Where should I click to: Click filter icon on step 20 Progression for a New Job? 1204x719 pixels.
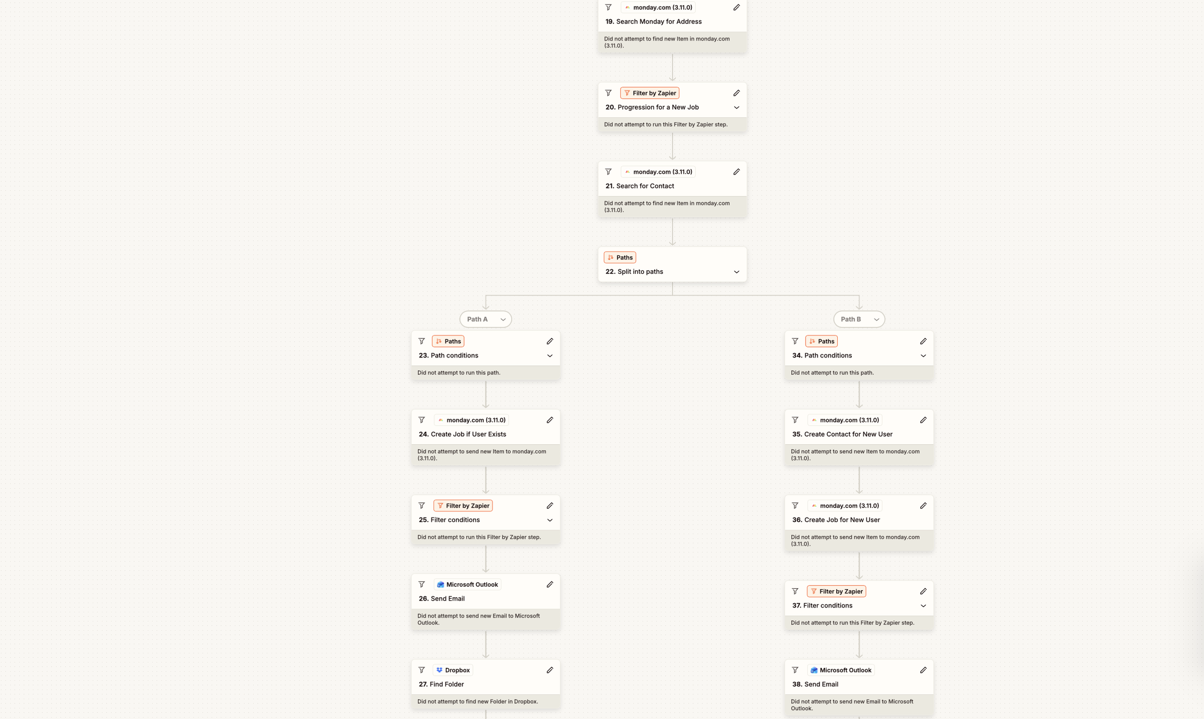tap(608, 93)
